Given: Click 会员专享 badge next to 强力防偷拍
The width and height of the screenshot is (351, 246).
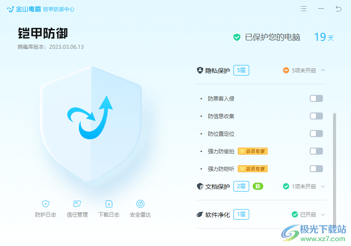Looking at the screenshot, I should pyautogui.click(x=253, y=151).
